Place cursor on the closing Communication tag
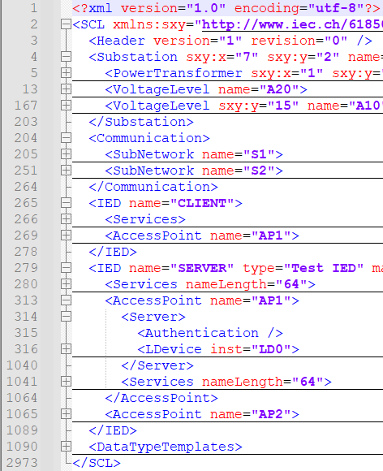Screen dimensions: 383x471 [153, 187]
